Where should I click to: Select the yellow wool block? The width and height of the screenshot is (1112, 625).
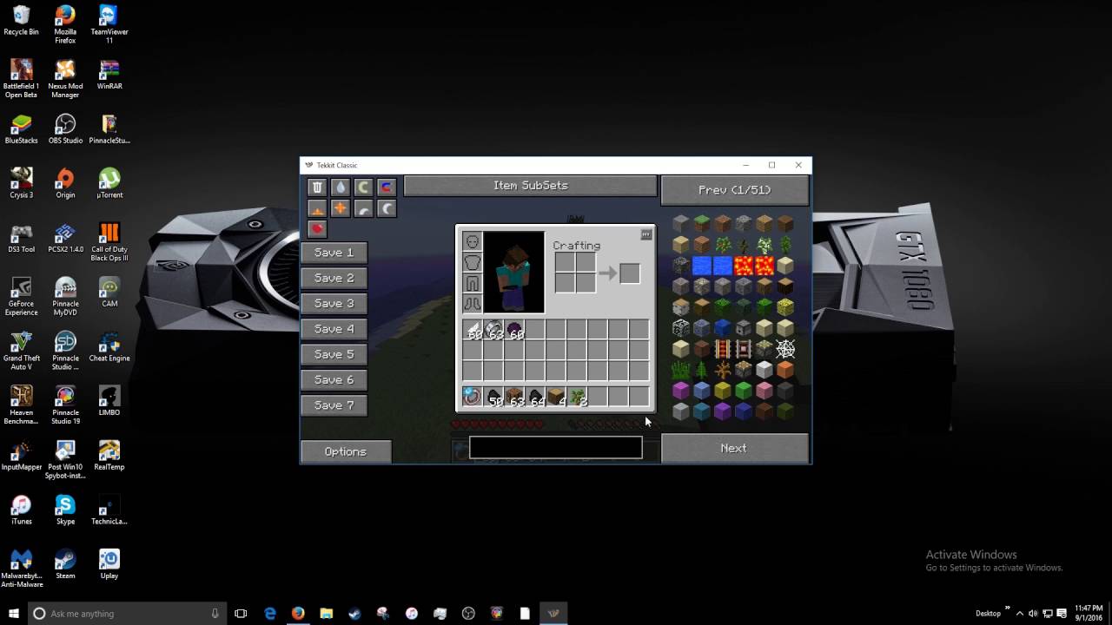point(723,391)
